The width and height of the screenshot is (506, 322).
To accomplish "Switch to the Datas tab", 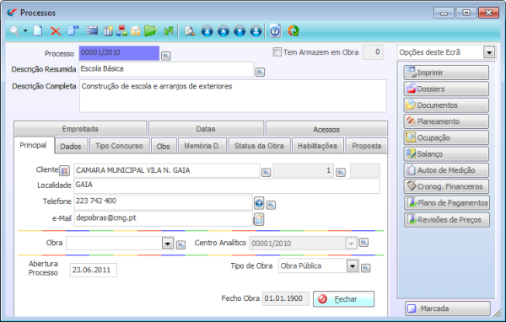I will point(206,129).
